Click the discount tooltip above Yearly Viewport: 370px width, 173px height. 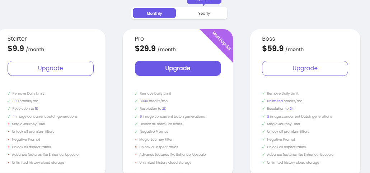[x=204, y=1]
